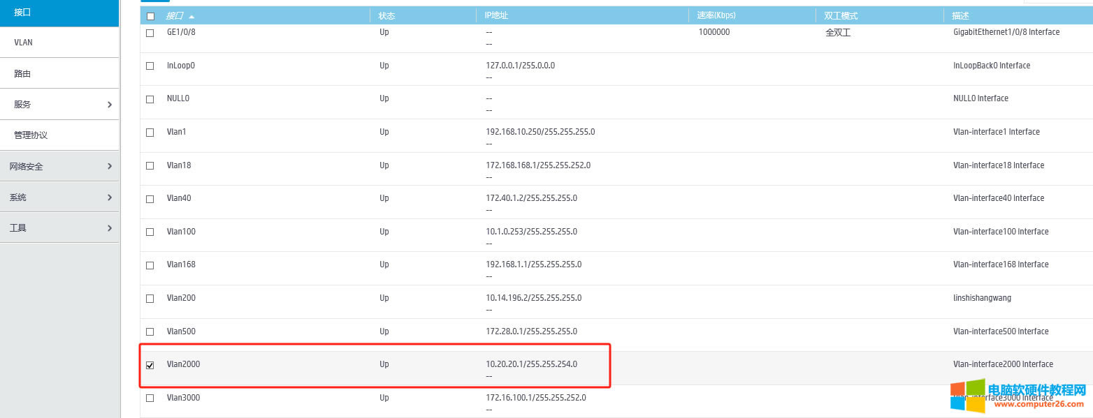Go to 管理协议 in sidebar
1093x418 pixels.
(x=31, y=135)
